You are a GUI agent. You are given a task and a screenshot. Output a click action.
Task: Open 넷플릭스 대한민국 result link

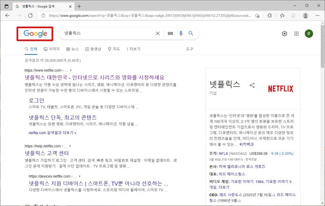click(94, 78)
